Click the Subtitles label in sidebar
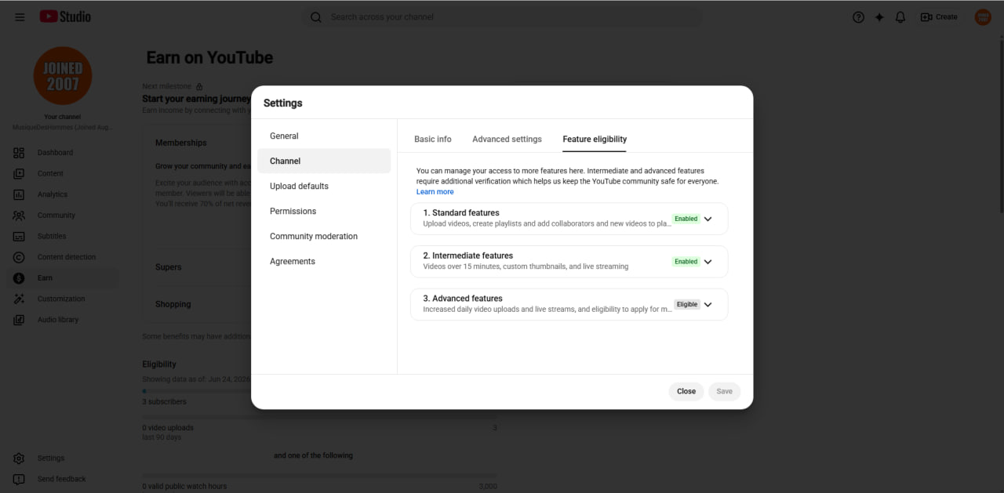1004x493 pixels. pyautogui.click(x=52, y=236)
